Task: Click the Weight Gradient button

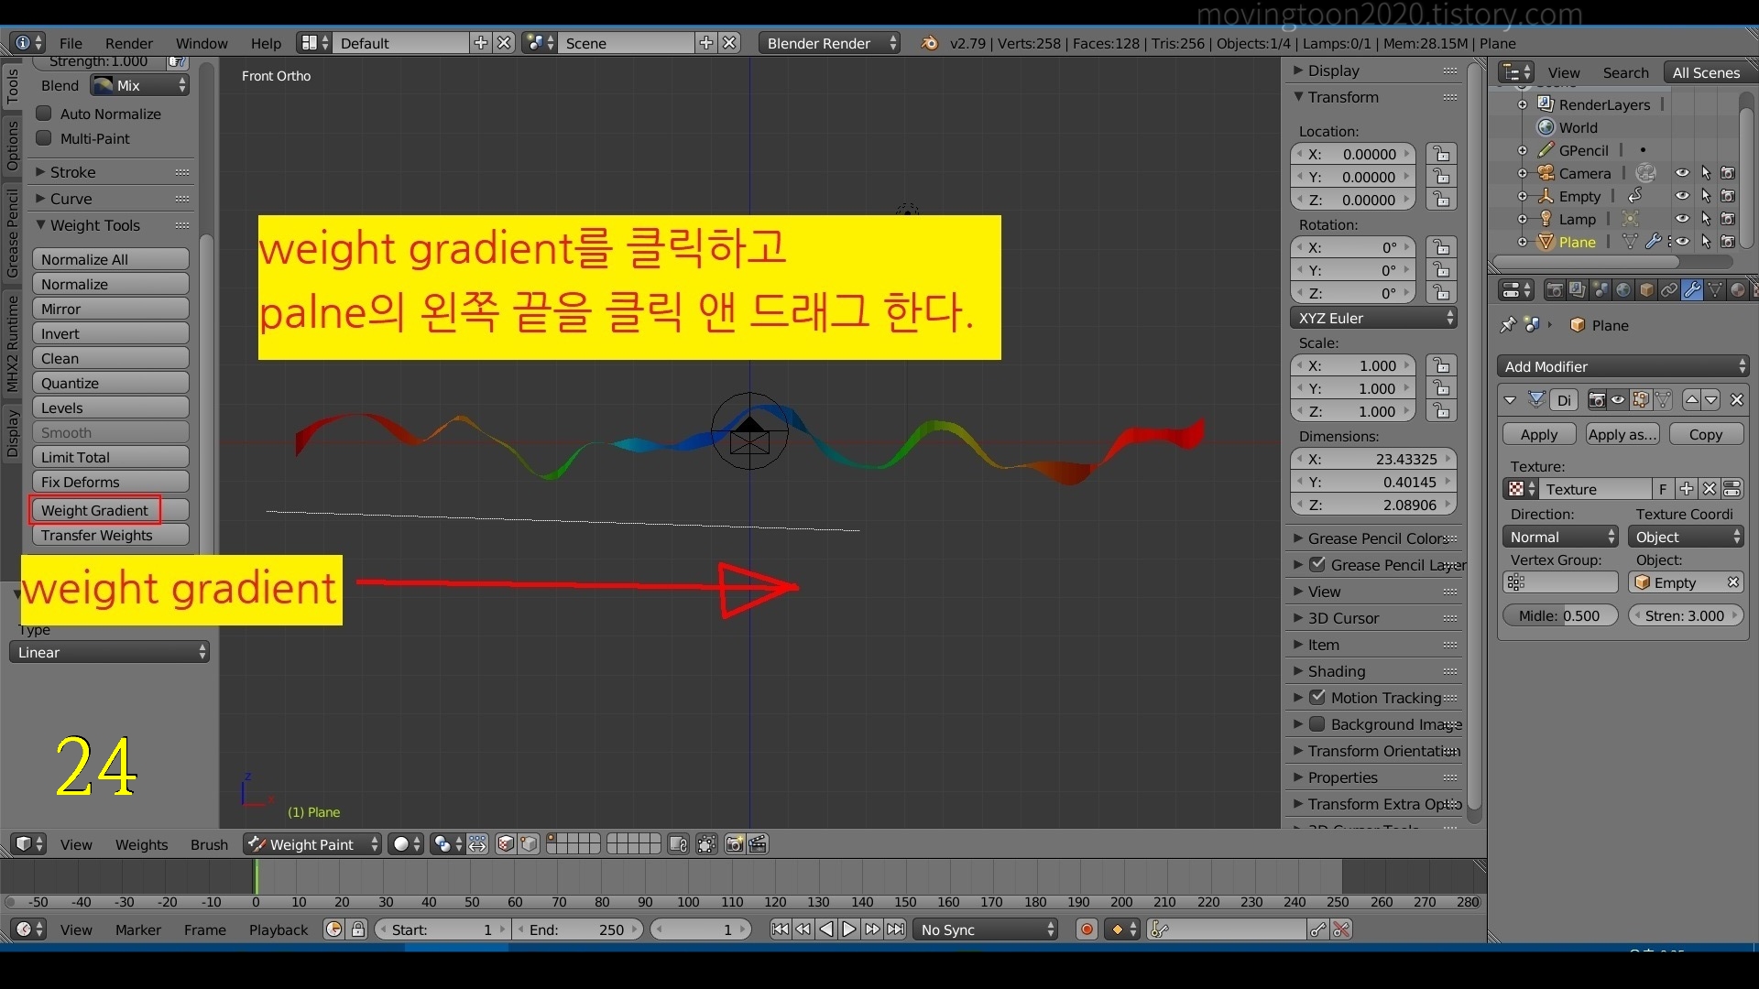Action: click(110, 510)
